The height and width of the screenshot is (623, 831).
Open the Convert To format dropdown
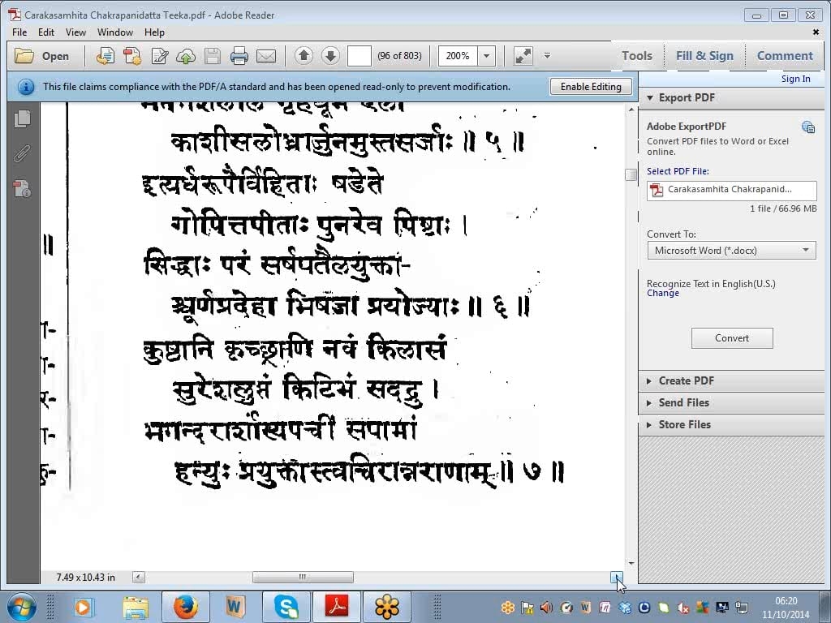(x=731, y=251)
